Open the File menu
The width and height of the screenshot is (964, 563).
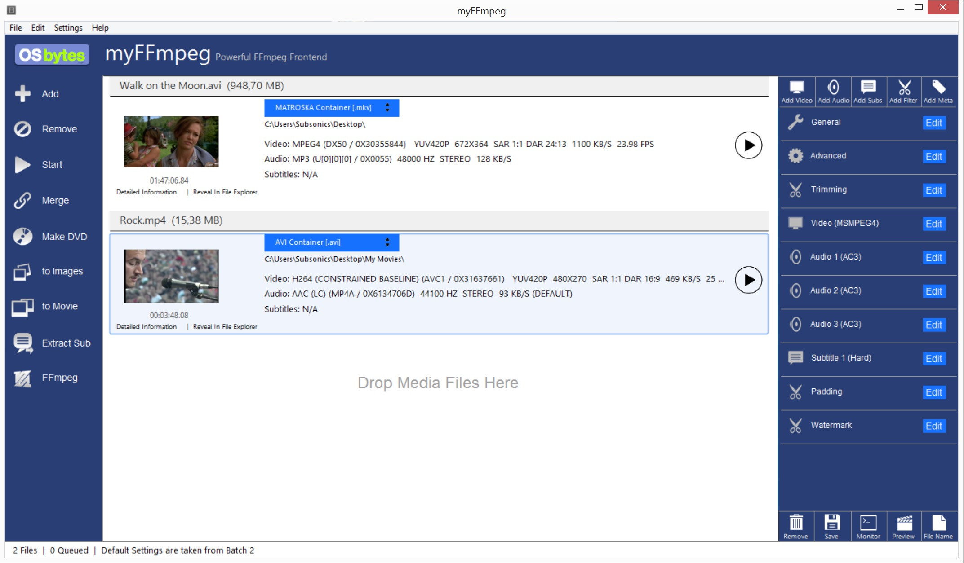(16, 27)
